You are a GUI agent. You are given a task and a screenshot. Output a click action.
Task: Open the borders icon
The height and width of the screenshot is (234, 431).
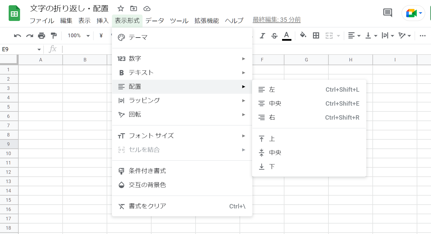pos(316,35)
